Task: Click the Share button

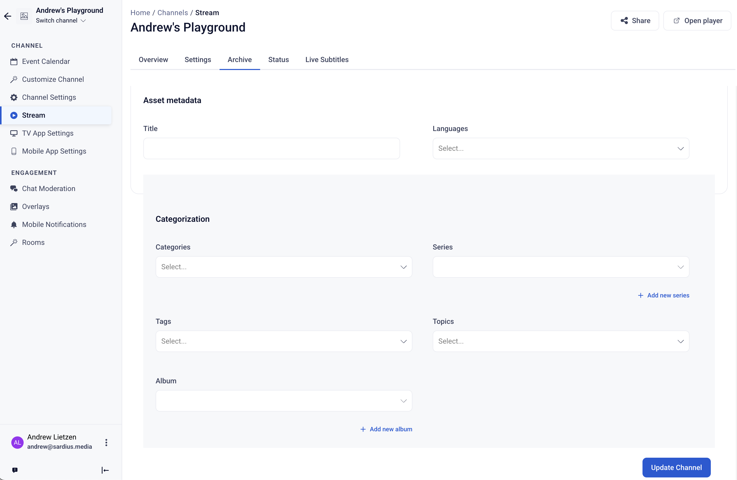Action: [x=635, y=21]
